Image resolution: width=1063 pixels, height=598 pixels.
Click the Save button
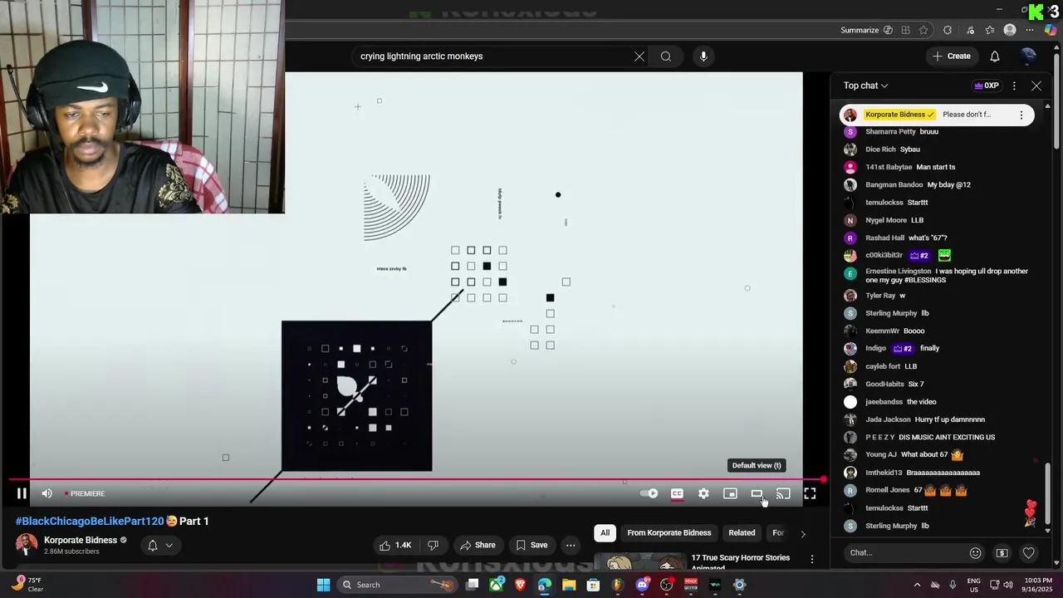(531, 545)
